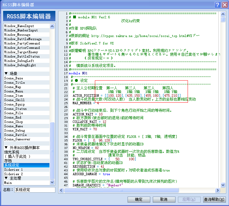Image resolution: width=229 pixels, height=206 pixels.
Task: Select the 烛光系统 script
Action: point(26,152)
